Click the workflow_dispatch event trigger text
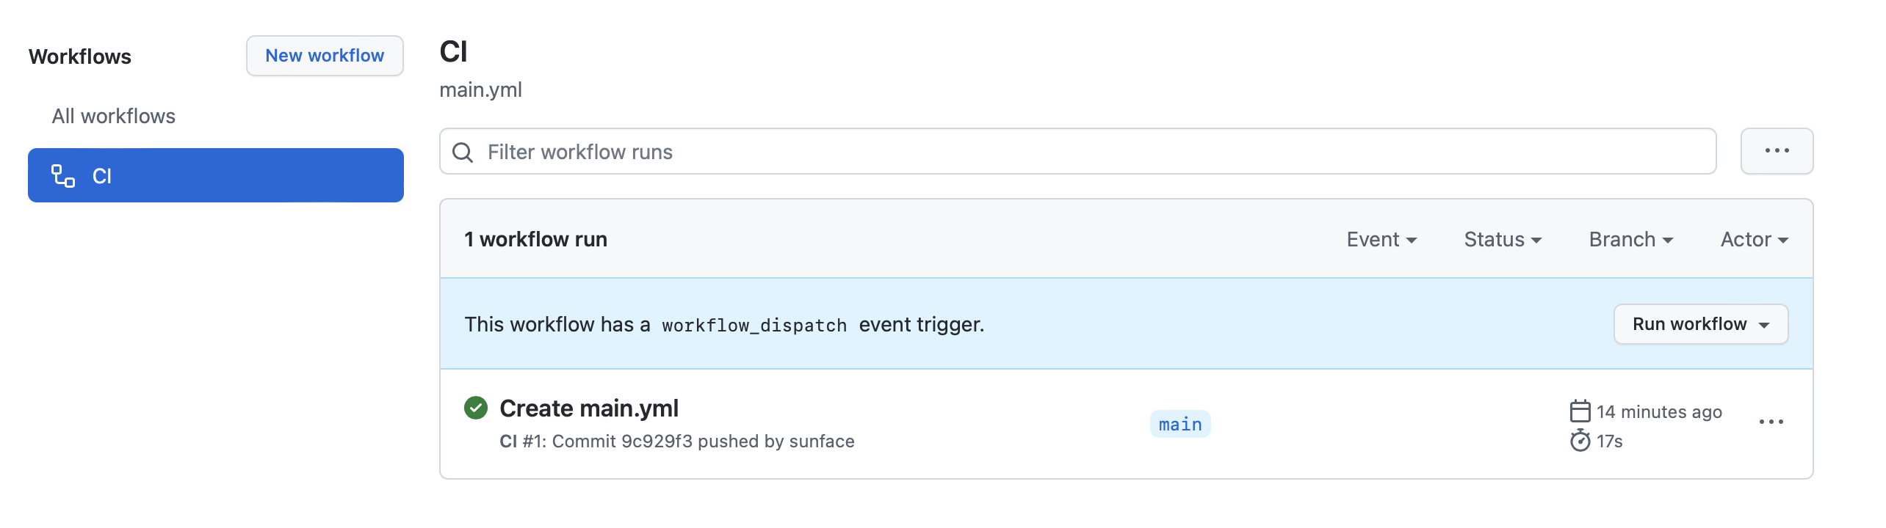Screen dimensions: 1886x528 pyautogui.click(x=754, y=325)
